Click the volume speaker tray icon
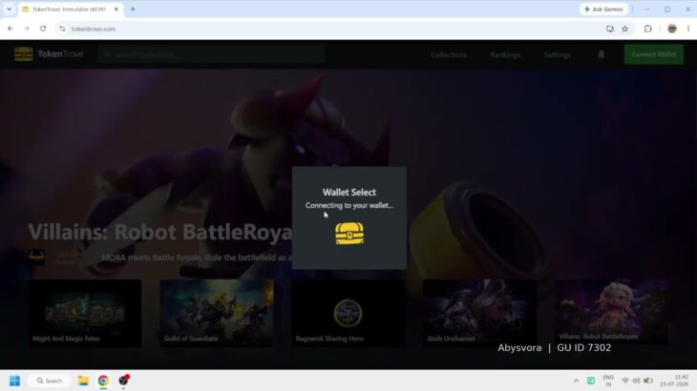The width and height of the screenshot is (697, 391). click(x=637, y=381)
